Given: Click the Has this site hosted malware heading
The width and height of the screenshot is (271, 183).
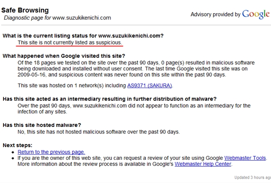Looking at the screenshot, I should pyautogui.click(x=42, y=125).
